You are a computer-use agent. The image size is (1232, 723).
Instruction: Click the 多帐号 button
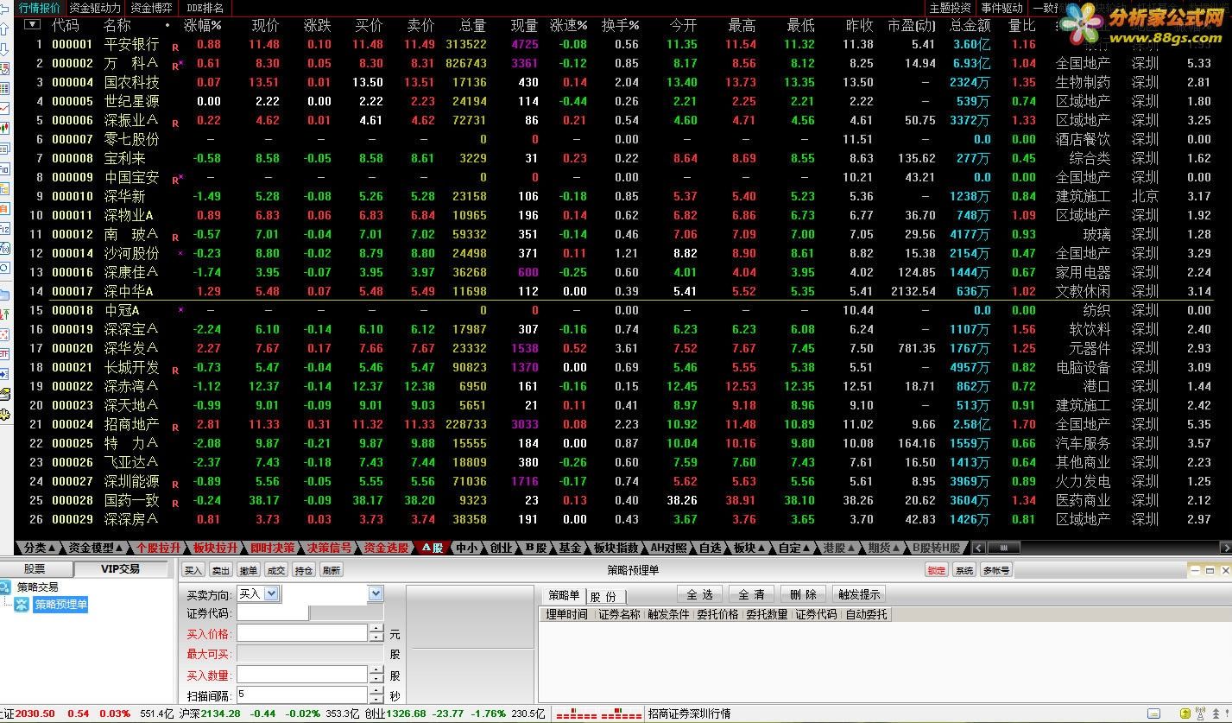coord(996,570)
